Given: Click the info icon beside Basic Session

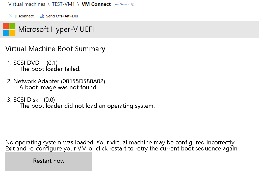Looking at the screenshot, I should [x=133, y=4].
